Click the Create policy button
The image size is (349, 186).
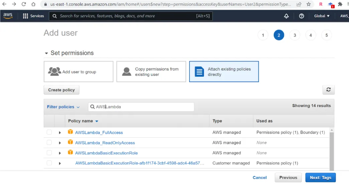pyautogui.click(x=62, y=90)
